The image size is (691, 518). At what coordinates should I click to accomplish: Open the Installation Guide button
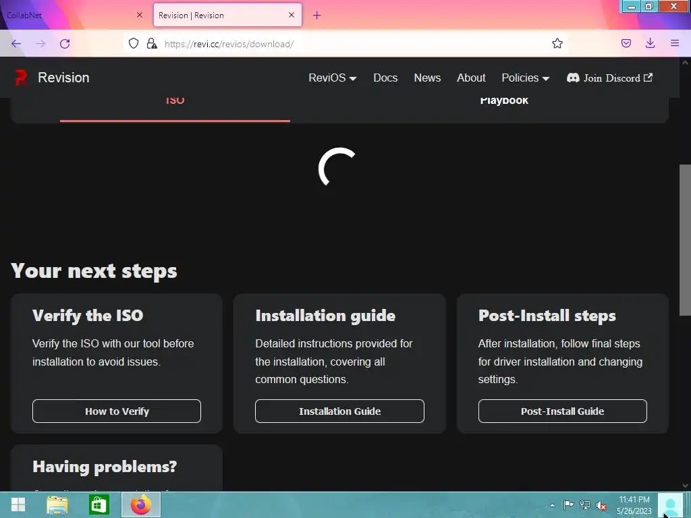(x=340, y=411)
